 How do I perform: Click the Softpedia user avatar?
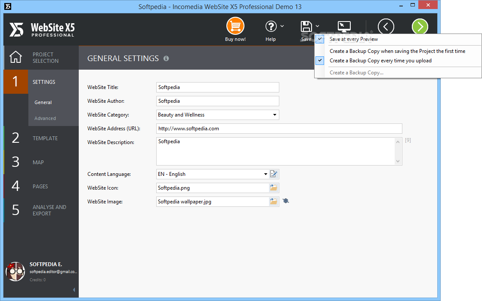(15, 271)
